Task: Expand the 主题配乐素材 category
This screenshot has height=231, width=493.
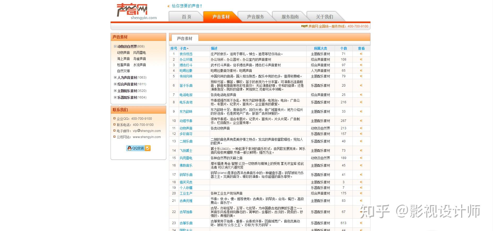Action: coord(115,91)
